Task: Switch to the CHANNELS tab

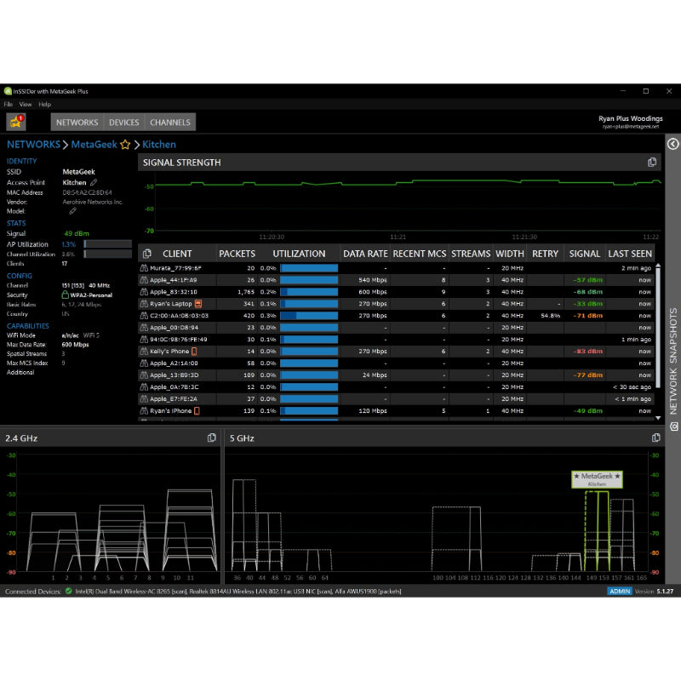Action: point(169,122)
